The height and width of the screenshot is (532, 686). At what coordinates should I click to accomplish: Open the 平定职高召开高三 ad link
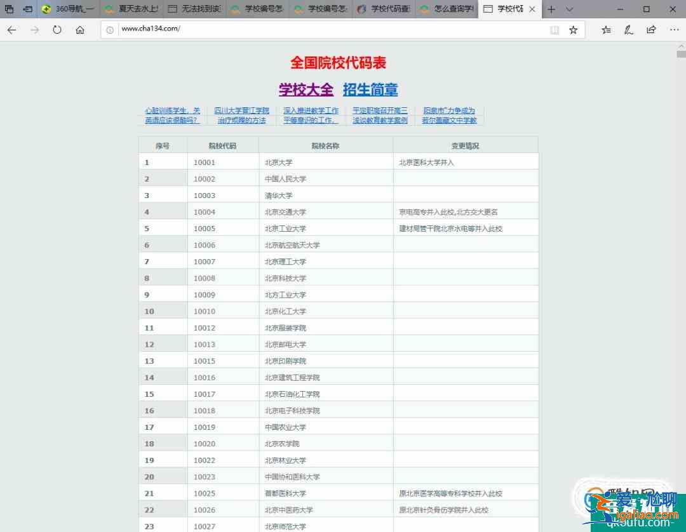tap(380, 110)
